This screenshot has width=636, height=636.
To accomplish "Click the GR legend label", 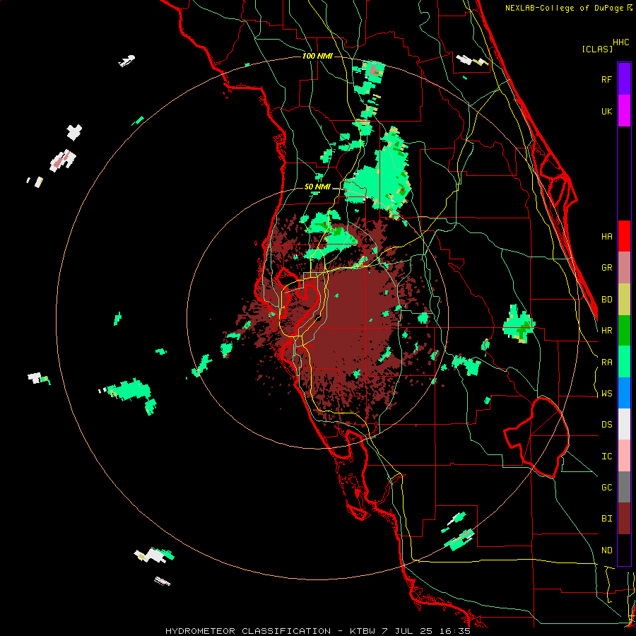I will coord(606,268).
